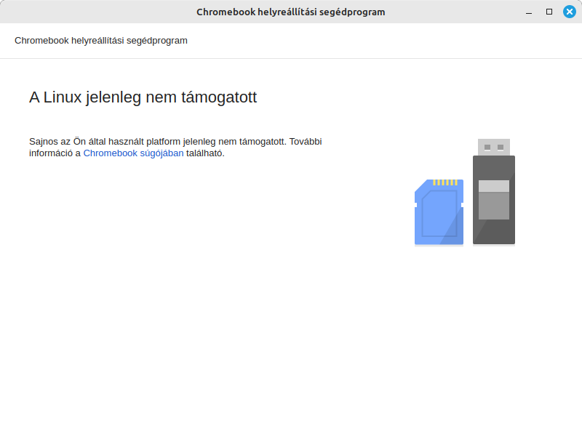
Task: Minimize the recovery utility window
Action: click(529, 12)
